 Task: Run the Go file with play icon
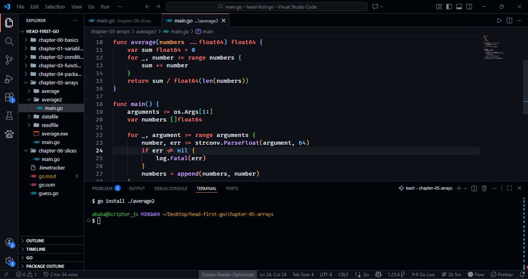click(499, 21)
